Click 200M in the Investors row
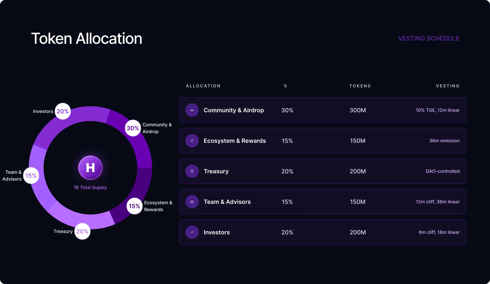 [358, 232]
